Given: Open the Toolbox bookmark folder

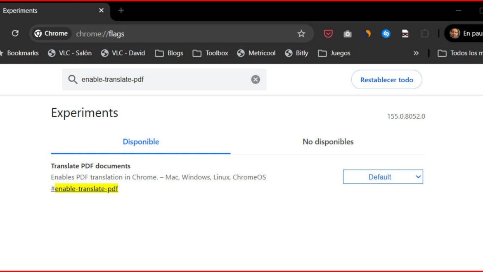Looking at the screenshot, I should [x=211, y=53].
